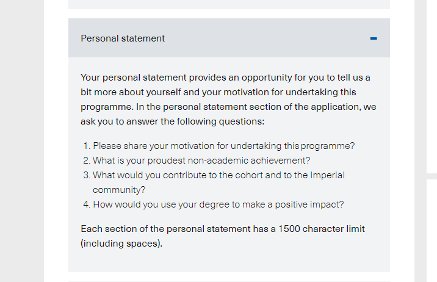Click the contribute to the cohort question
Screen dimensions: 437x282
click(x=218, y=183)
